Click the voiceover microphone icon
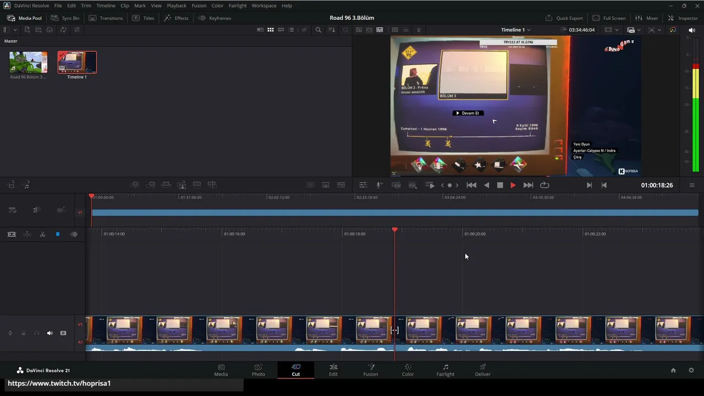Screen dimensions: 704x396 point(379,185)
